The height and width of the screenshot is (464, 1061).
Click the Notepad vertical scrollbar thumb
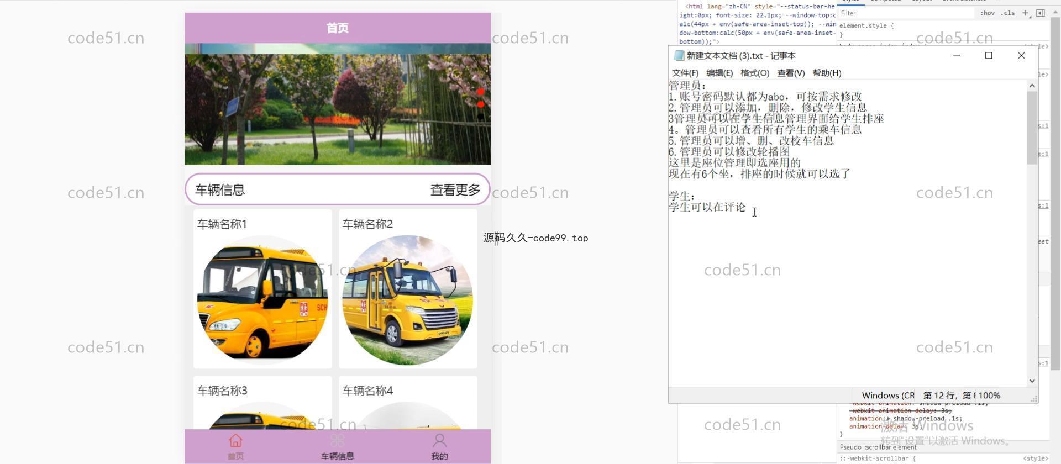pyautogui.click(x=1032, y=128)
